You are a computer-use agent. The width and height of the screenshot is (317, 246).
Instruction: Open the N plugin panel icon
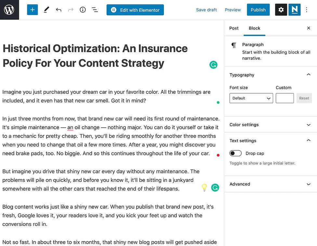pos(294,10)
